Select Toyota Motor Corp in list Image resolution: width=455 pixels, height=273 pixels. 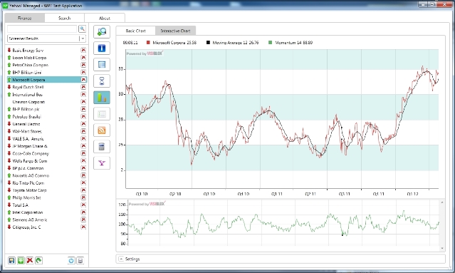pyautogui.click(x=47, y=190)
